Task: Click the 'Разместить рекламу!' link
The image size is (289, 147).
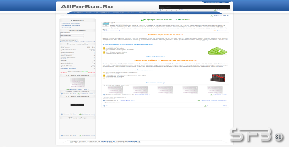Action: pos(155,83)
